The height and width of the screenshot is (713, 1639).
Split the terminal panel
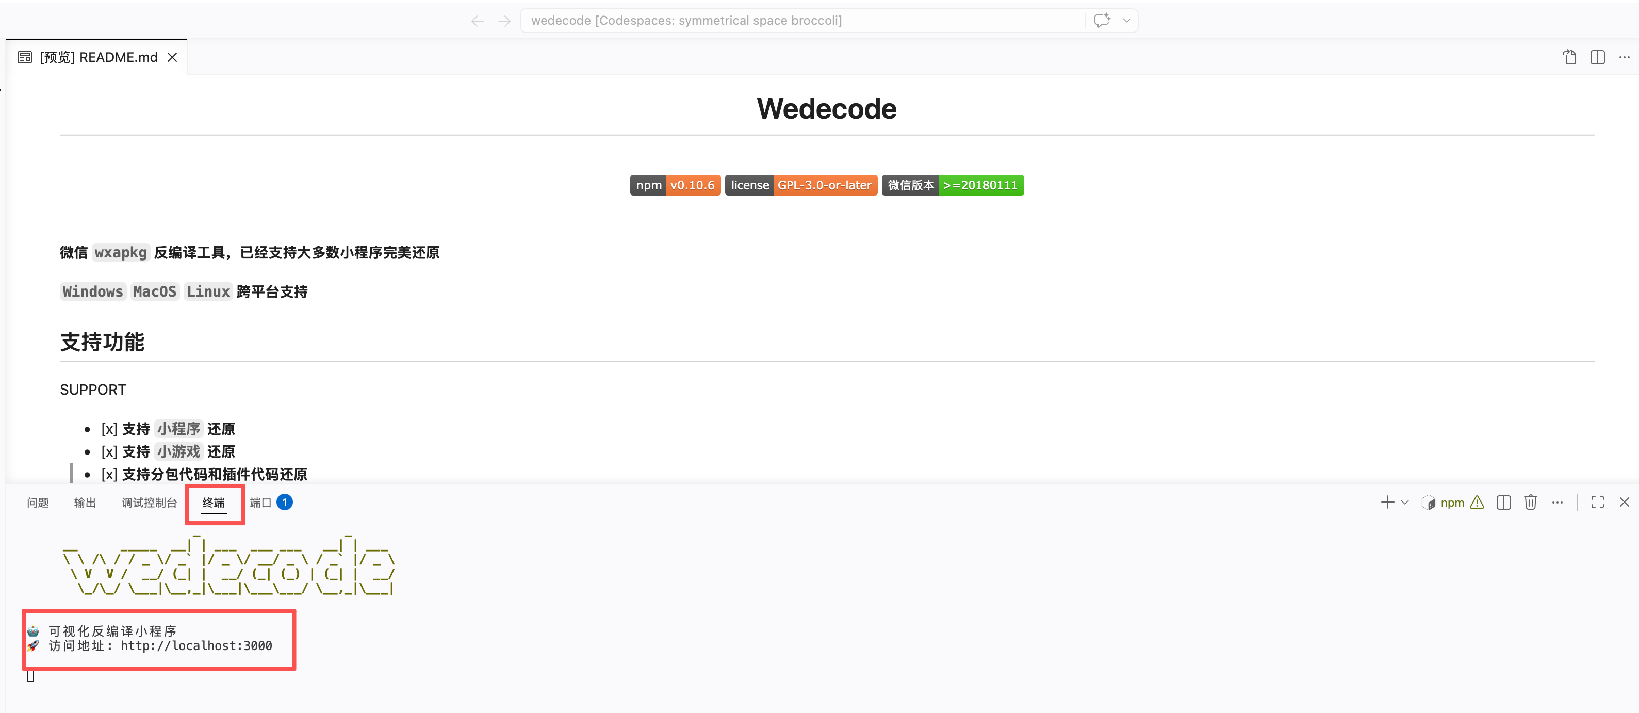tap(1503, 503)
